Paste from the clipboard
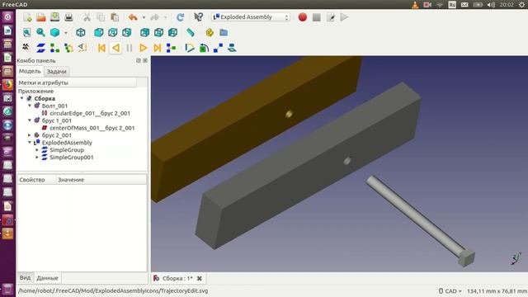Screen dimensions: 528x297 115,17
